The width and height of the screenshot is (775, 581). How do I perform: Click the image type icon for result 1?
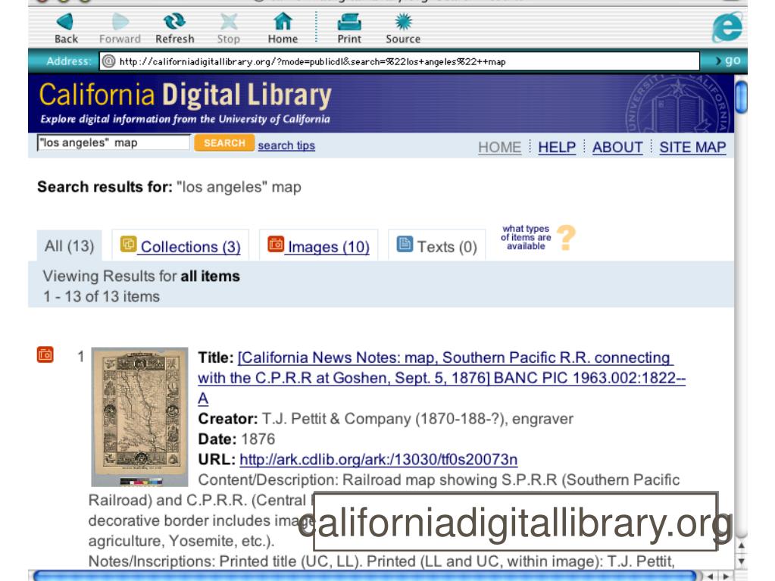45,355
